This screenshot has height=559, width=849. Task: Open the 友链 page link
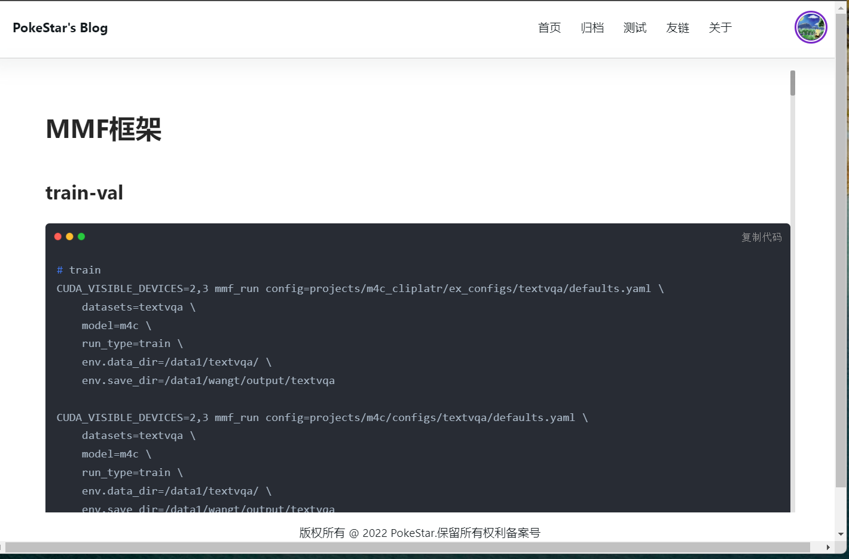click(677, 27)
